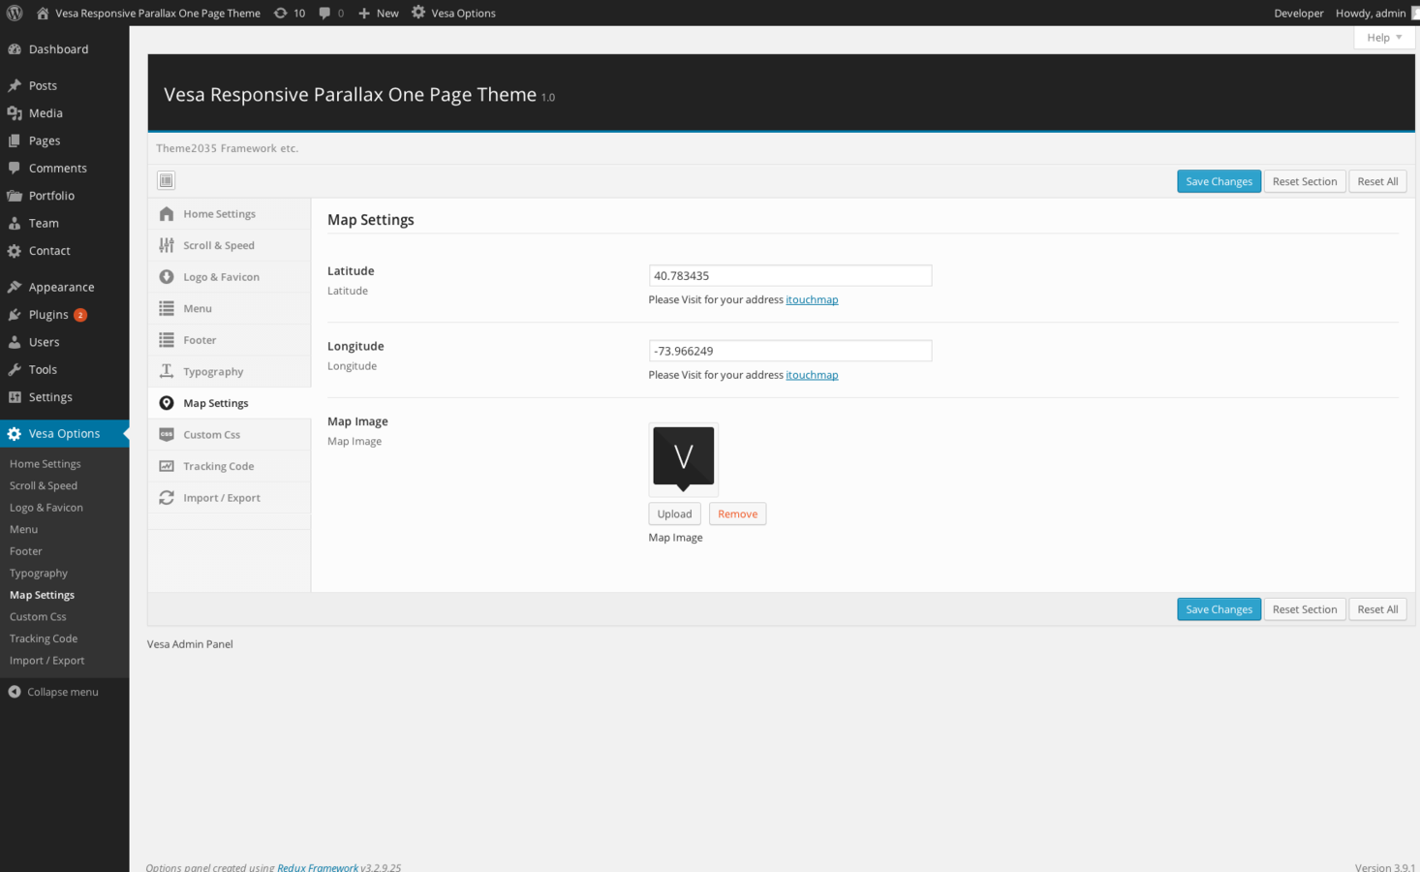Screen dimensions: 1420x872
Task: Click the itouchmap link under Longitude
Action: [812, 375]
